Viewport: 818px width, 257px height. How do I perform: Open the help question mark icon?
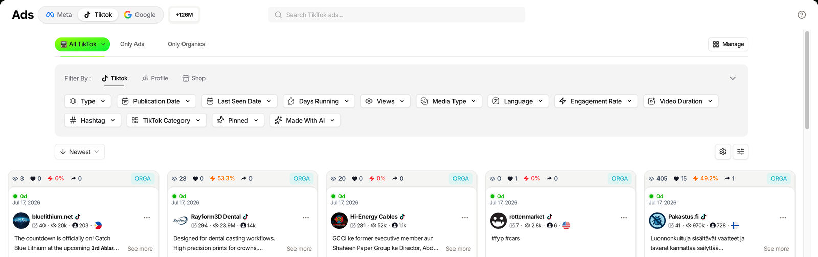pos(802,15)
